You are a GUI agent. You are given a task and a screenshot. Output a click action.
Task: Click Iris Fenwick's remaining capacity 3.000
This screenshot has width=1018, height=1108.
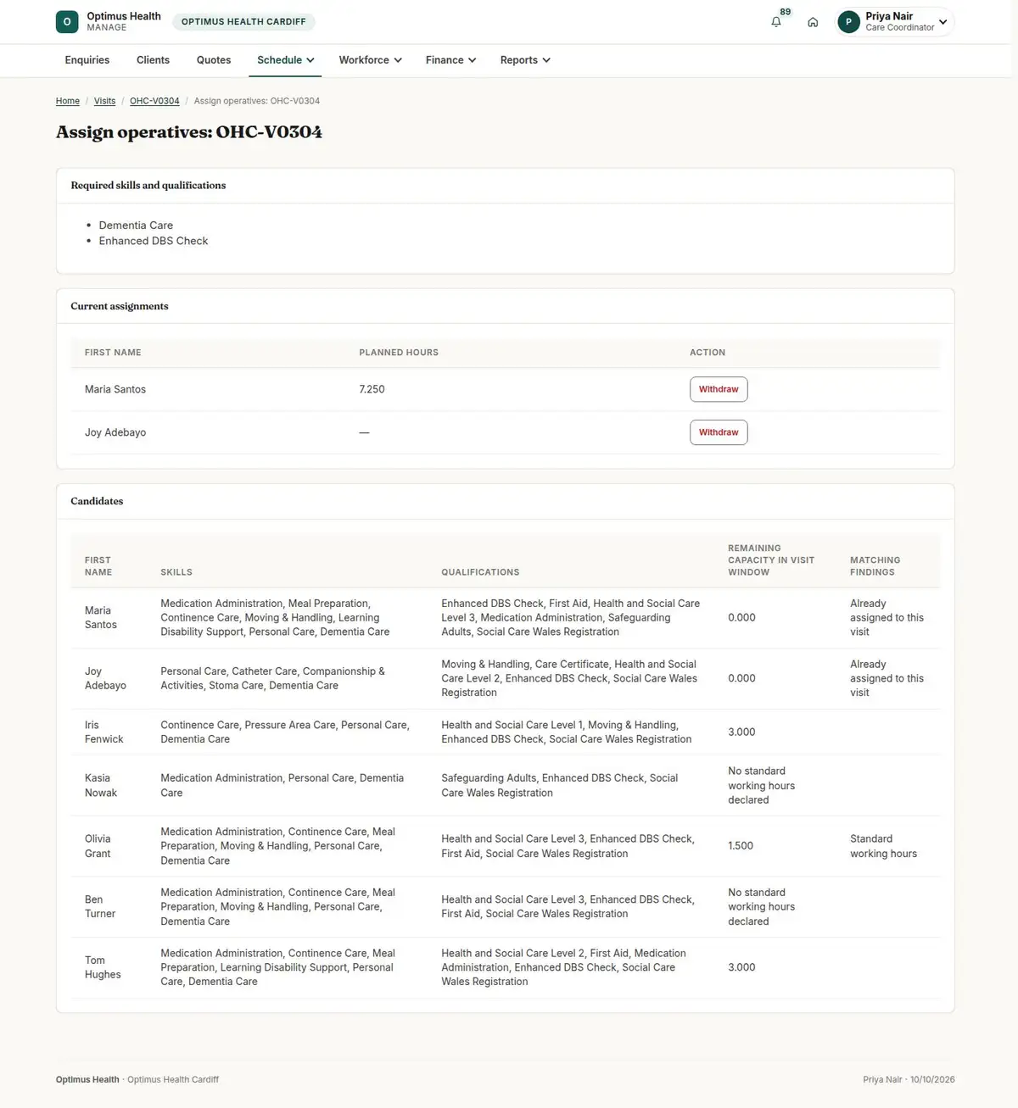[741, 732]
